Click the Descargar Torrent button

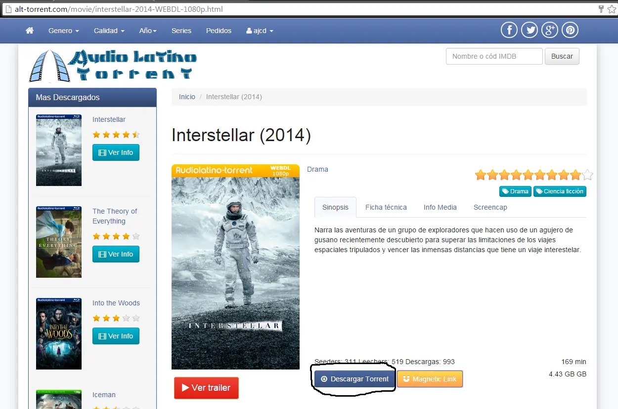pyautogui.click(x=354, y=379)
